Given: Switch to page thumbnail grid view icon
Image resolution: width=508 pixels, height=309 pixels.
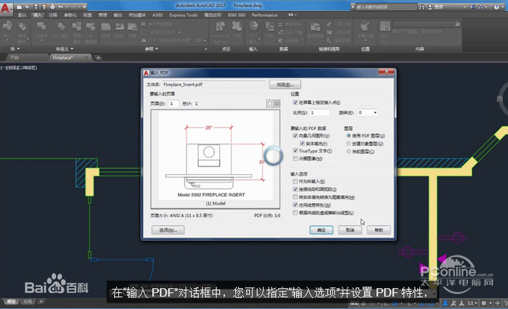Looking at the screenshot, I should point(276,104).
